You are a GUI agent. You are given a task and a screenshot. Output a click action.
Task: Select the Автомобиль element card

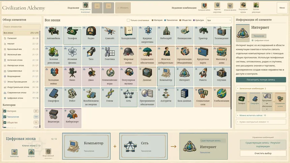coord(54,35)
